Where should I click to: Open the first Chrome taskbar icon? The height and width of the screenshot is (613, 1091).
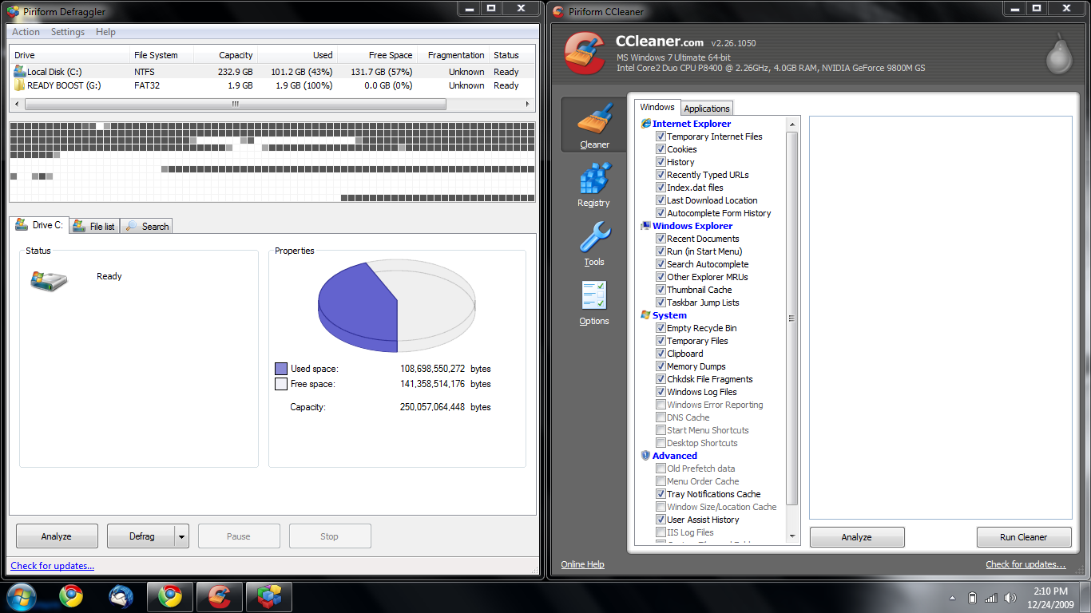pyautogui.click(x=71, y=596)
